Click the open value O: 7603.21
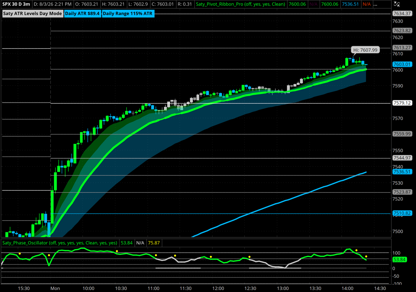 (x=87, y=4)
